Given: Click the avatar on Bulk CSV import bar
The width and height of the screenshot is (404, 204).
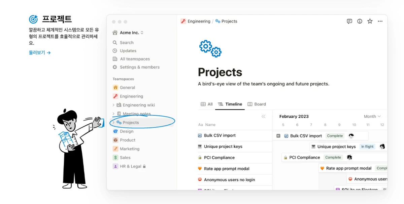Looking at the screenshot, I should pos(351,136).
